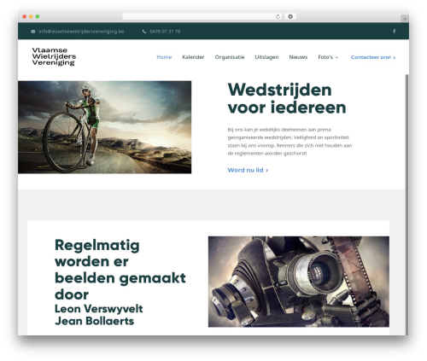Click the phone handset icon
The image size is (427, 361).
coord(144,32)
